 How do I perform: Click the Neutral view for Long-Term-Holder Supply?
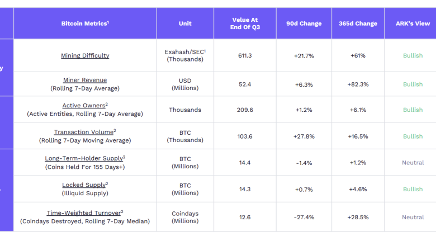pos(413,163)
